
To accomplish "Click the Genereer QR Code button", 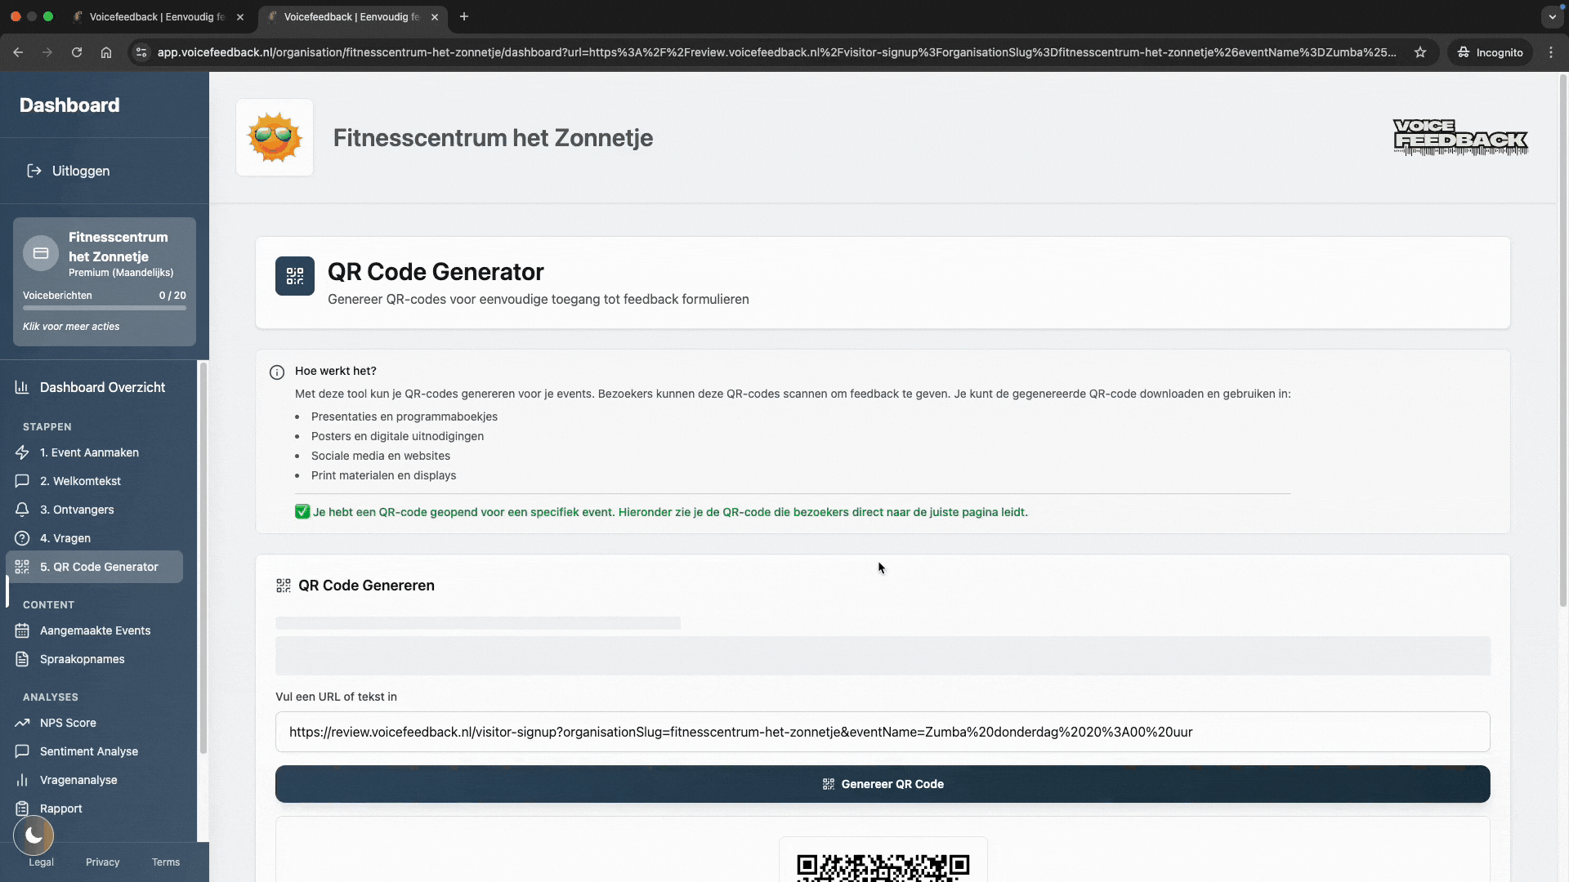I will point(883,784).
